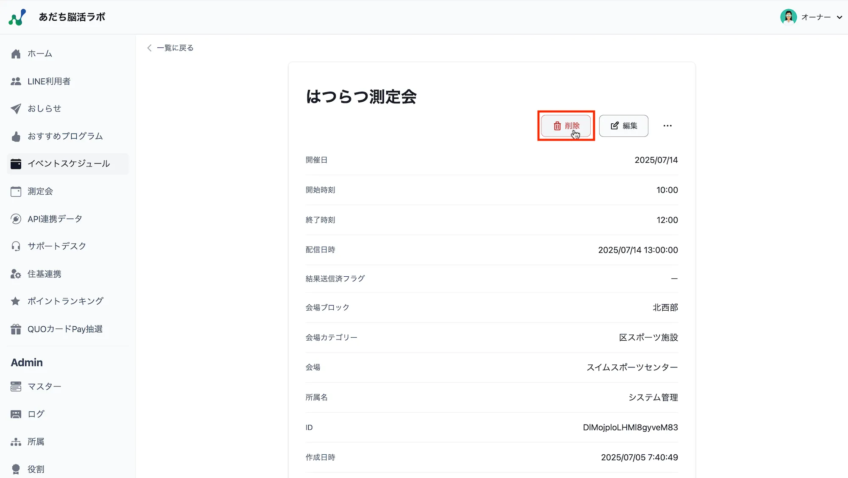Open LINE利用者 via its people icon
Screen dimensions: 848x478
pos(16,81)
